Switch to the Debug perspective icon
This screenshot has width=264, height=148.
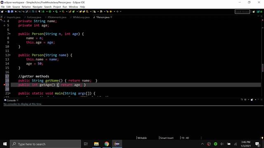(261, 12)
